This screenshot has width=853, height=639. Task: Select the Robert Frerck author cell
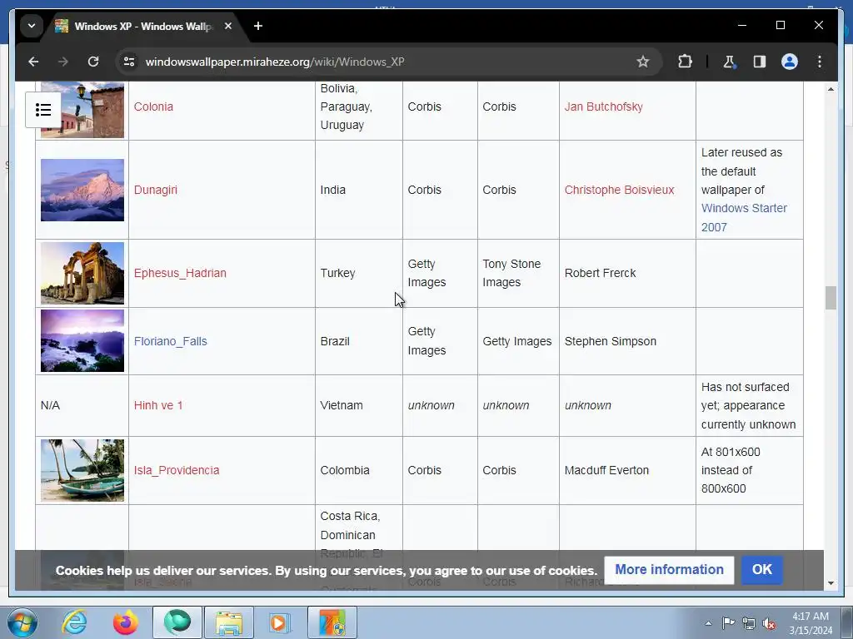pyautogui.click(x=627, y=273)
